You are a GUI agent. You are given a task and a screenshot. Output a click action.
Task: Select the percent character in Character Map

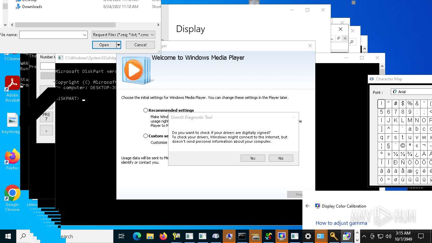(410, 104)
